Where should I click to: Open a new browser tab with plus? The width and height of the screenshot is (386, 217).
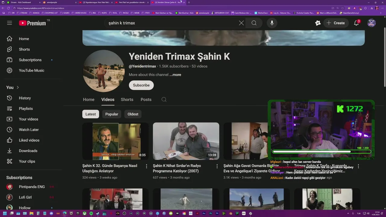coord(189,2)
